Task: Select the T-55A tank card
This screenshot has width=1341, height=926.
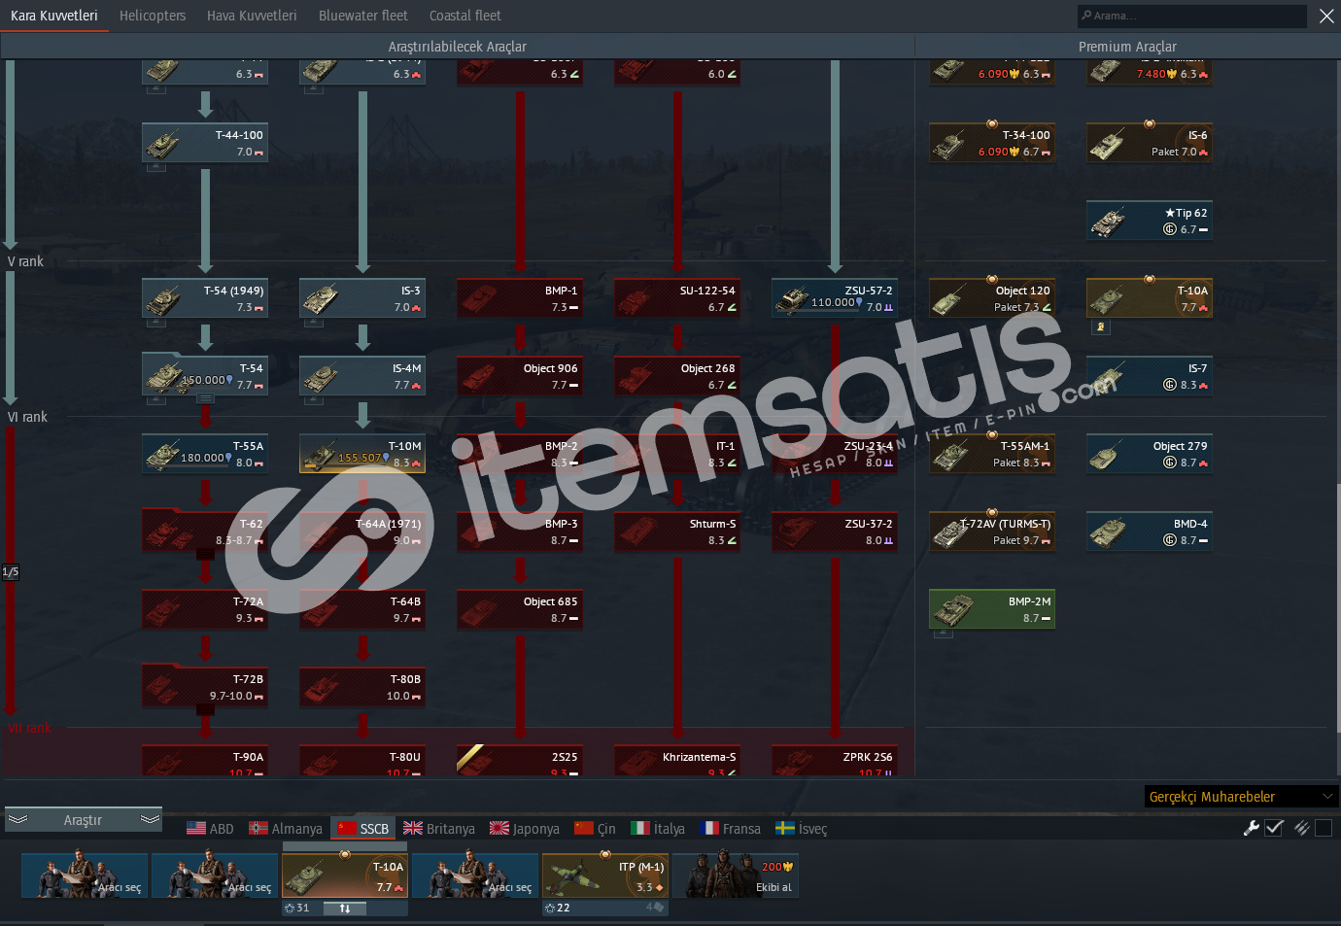Action: pyautogui.click(x=205, y=454)
